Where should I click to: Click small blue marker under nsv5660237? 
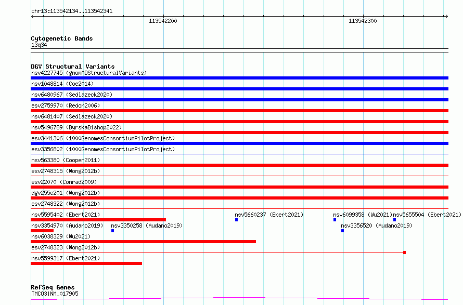pyautogui.click(x=237, y=220)
